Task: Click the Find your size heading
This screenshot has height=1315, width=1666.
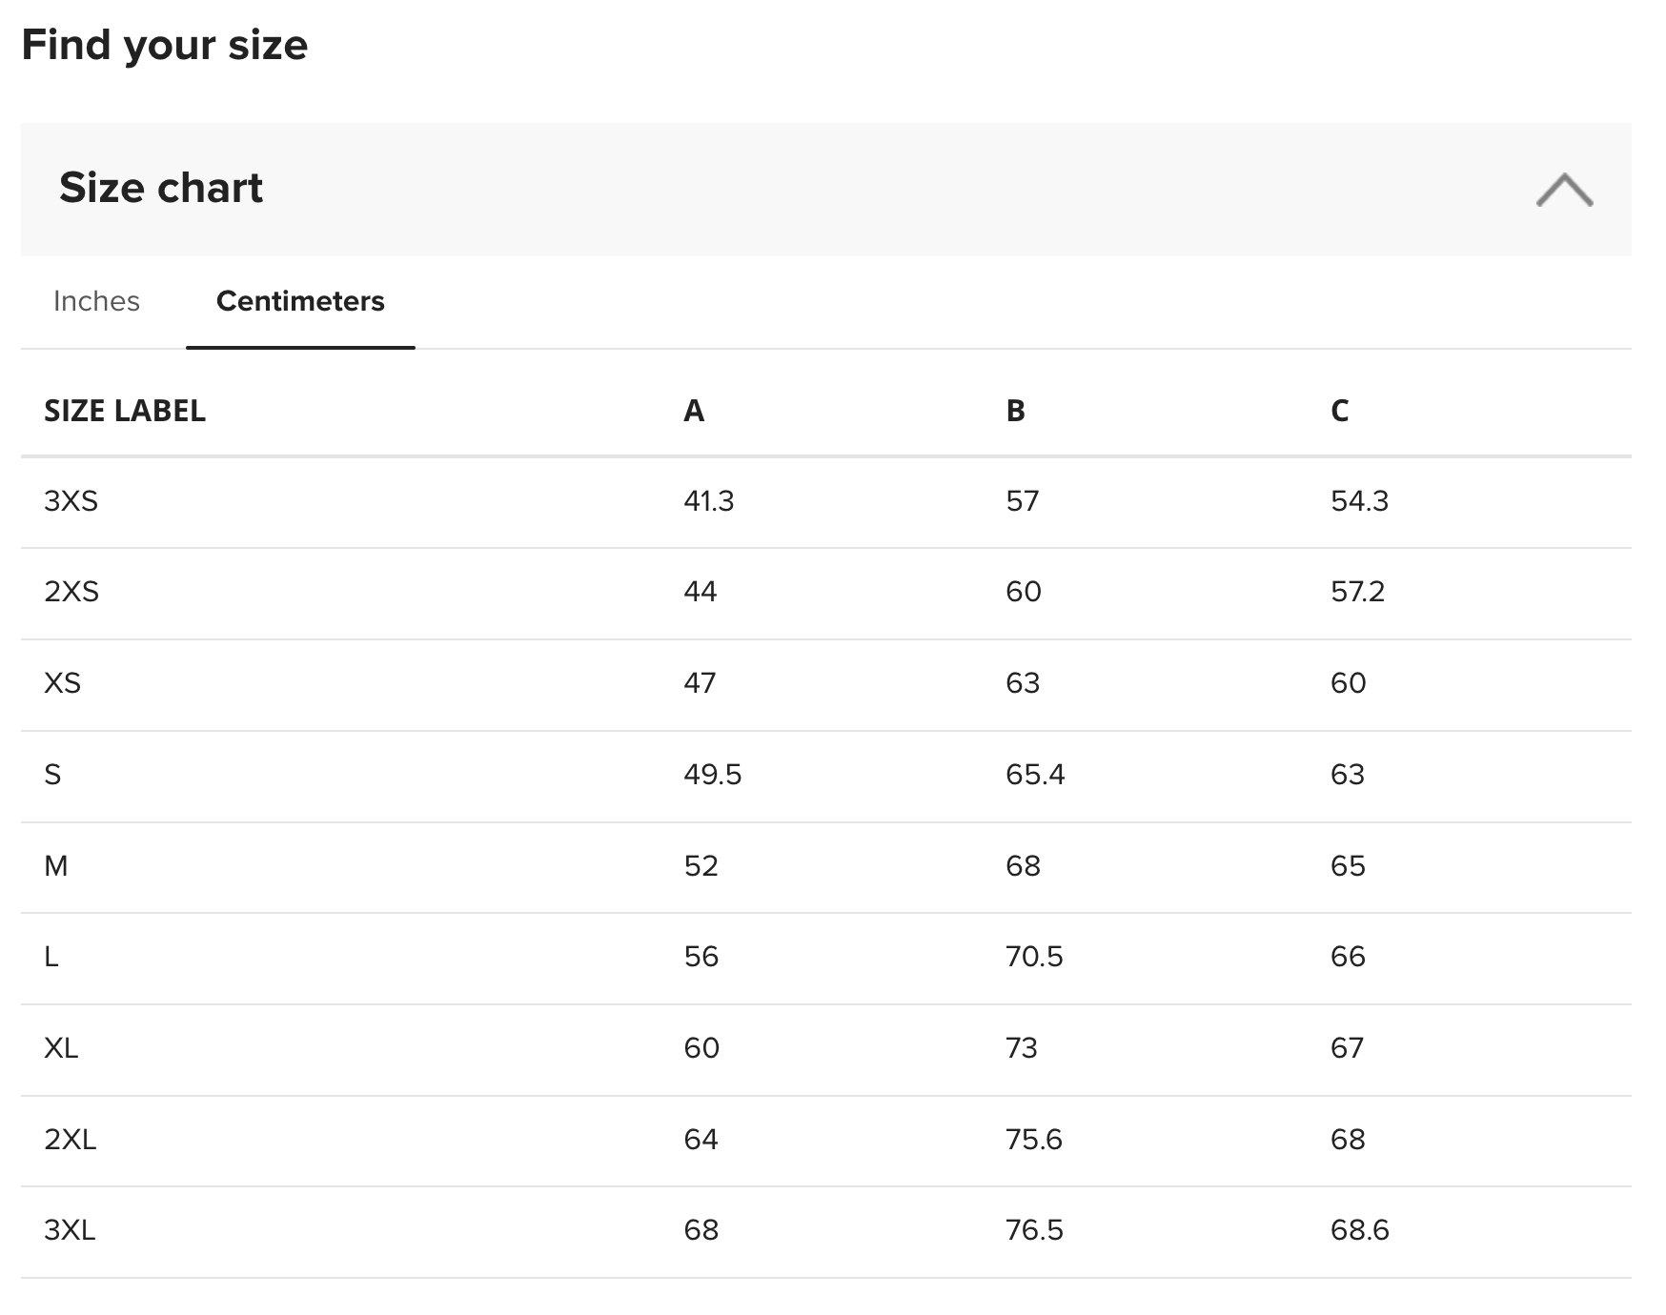Action: 165,45
